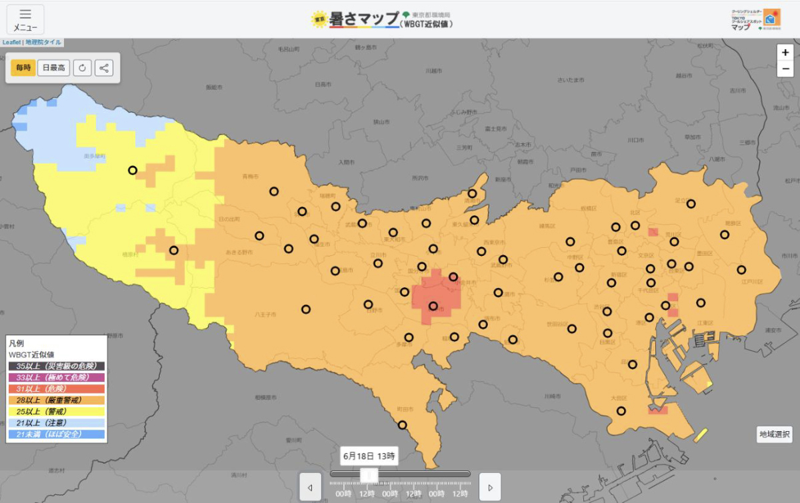Viewport: 800px width, 503px height.
Task: Step back one hour on timeline
Action: [310, 487]
